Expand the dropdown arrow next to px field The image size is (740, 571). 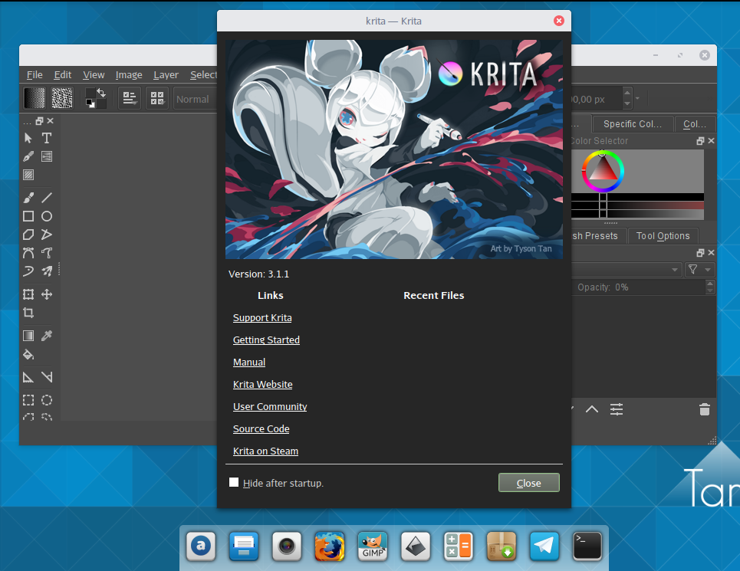coord(637,98)
